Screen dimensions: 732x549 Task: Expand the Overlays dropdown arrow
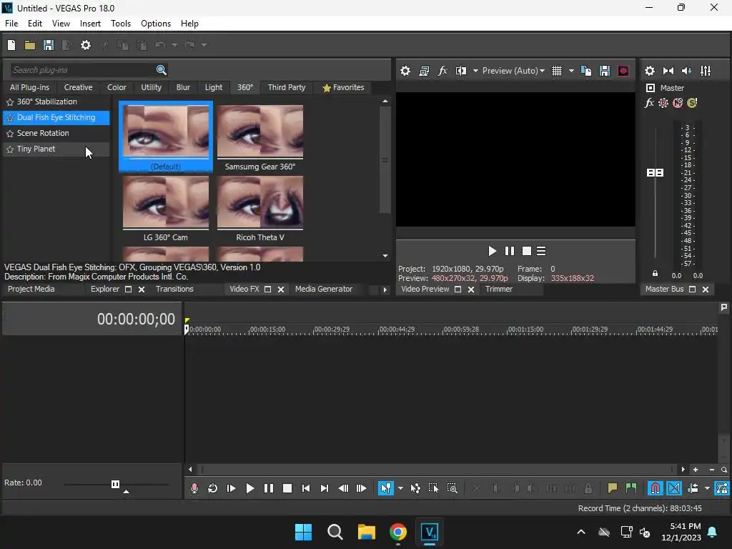571,71
